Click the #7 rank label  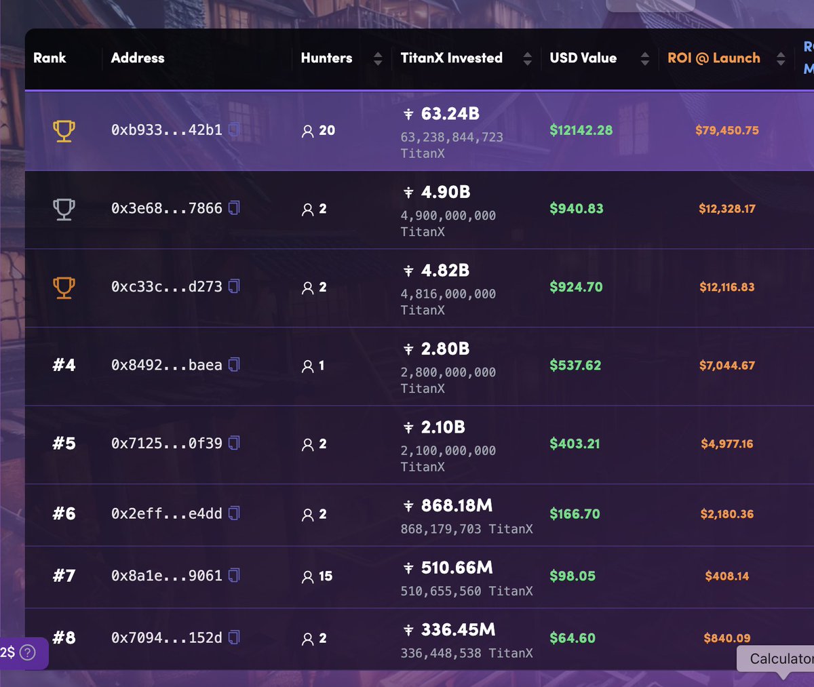[64, 576]
